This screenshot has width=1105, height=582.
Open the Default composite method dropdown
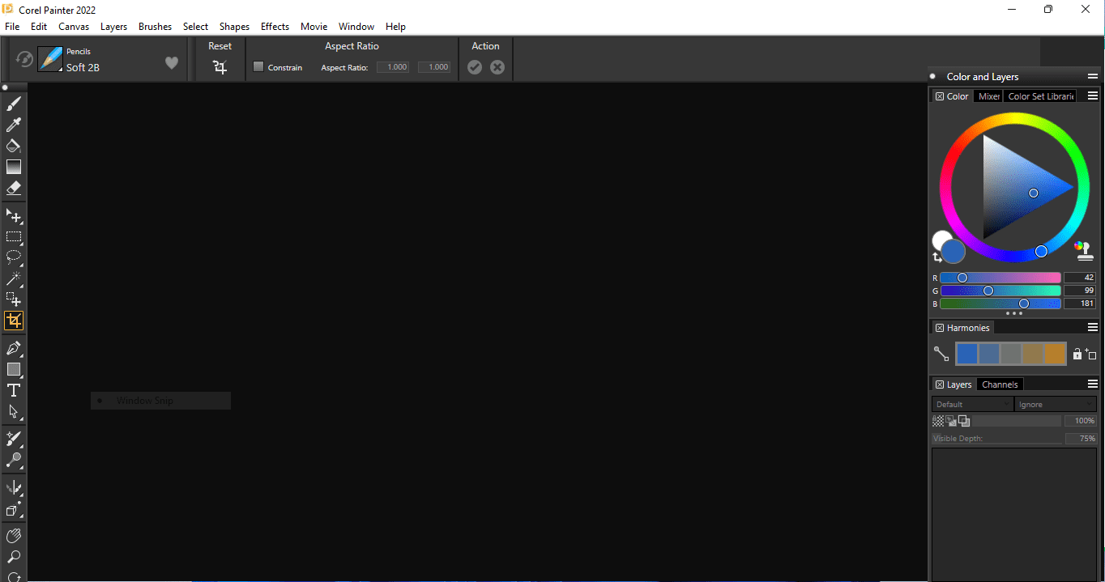point(973,404)
